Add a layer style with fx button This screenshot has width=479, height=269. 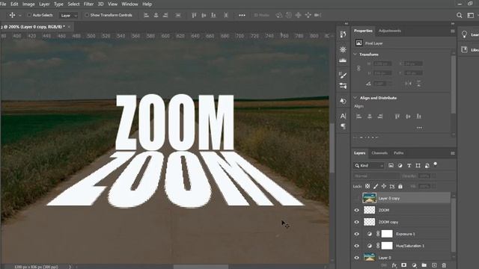(x=394, y=265)
